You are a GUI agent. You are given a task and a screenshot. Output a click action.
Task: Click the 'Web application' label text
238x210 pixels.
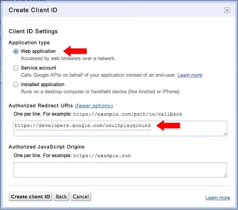38,51
